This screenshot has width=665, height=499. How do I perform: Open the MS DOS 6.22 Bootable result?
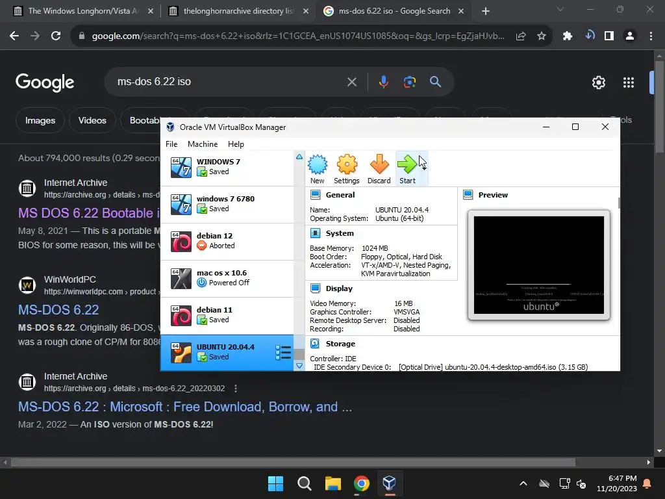tap(89, 213)
